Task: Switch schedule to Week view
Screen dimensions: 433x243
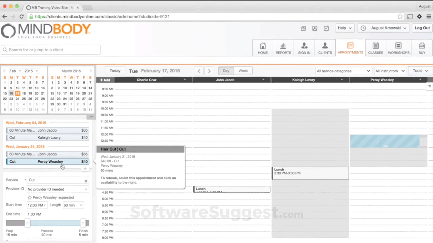Action: [243, 71]
